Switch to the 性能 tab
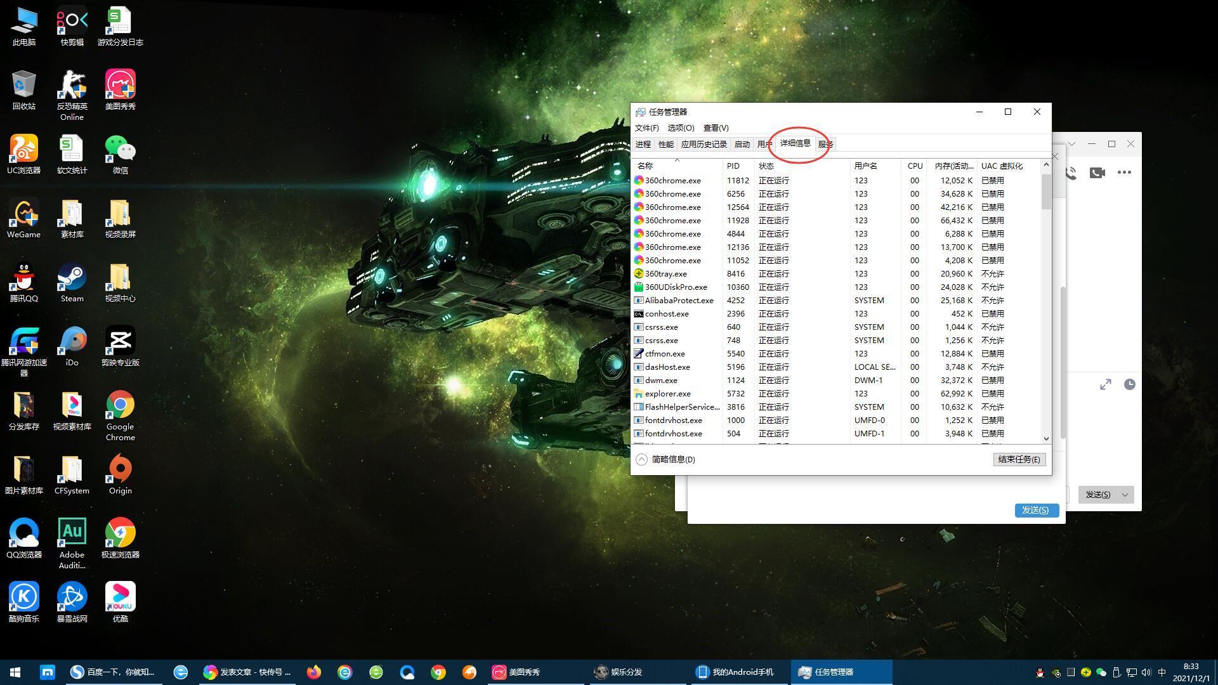The image size is (1218, 685). coord(665,145)
